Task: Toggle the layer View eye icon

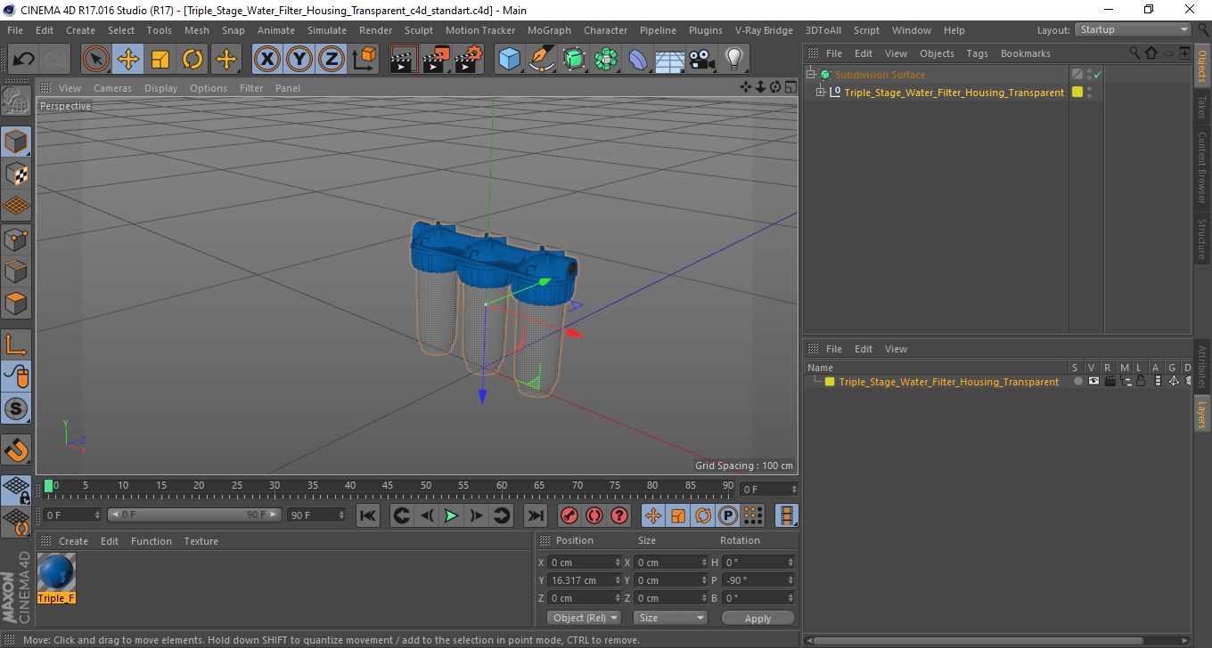Action: pyautogui.click(x=1093, y=382)
